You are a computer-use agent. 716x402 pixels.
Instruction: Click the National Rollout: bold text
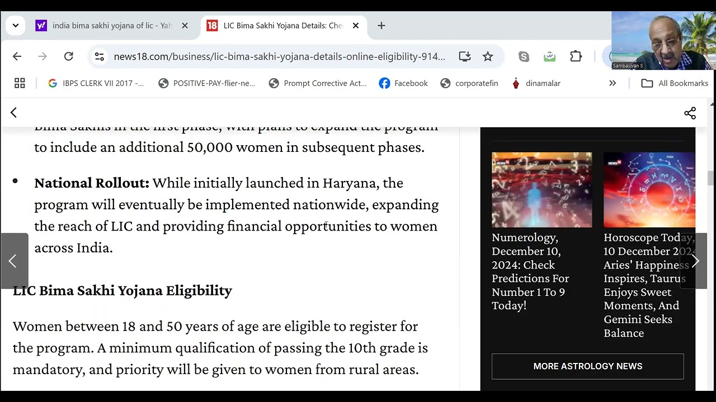tap(92, 183)
